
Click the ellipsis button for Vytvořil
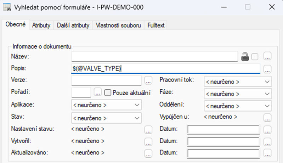click(x=149, y=142)
